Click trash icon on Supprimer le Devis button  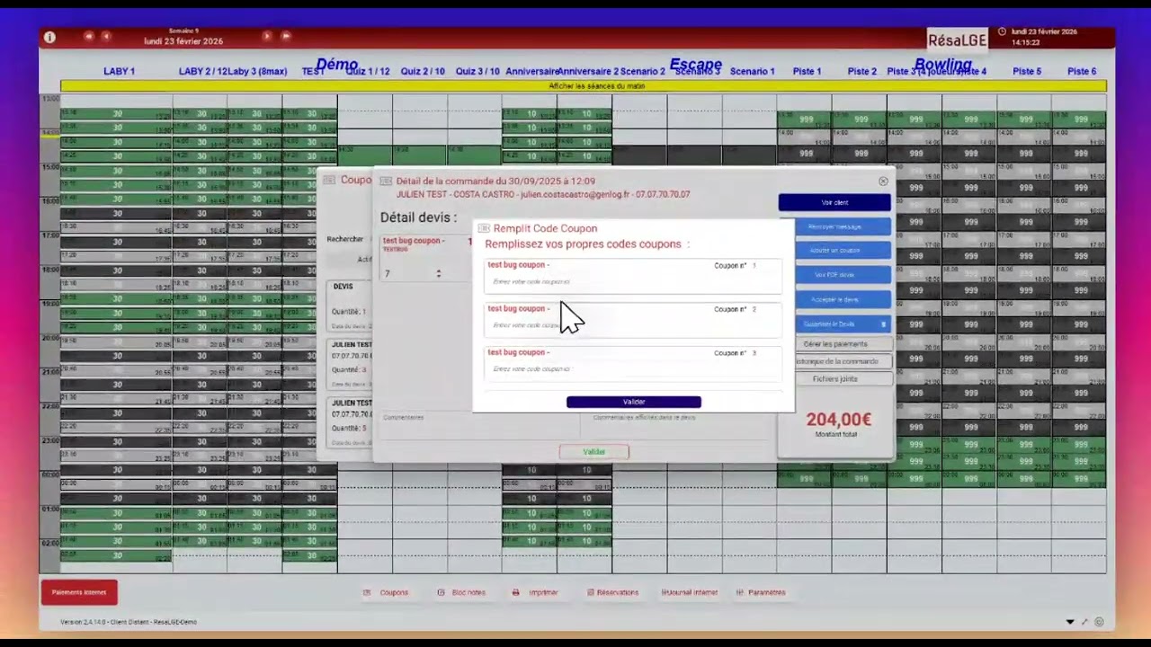(883, 324)
